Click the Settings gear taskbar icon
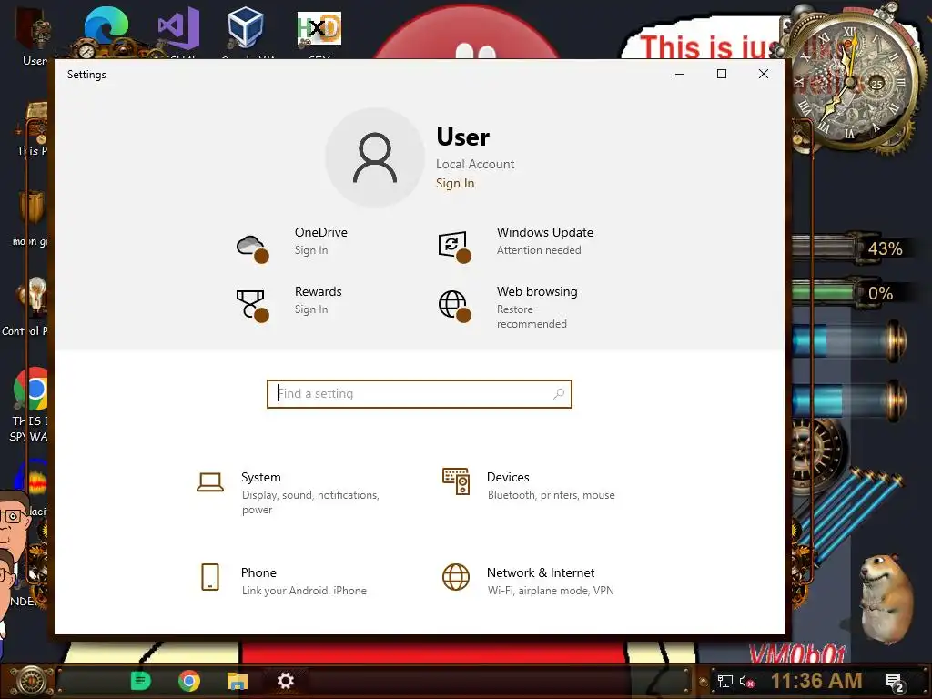Screen dimensions: 932x699 285,681
